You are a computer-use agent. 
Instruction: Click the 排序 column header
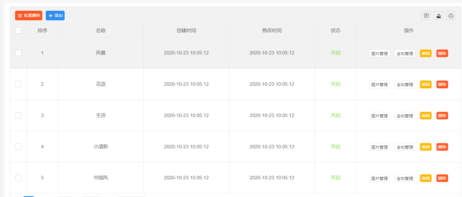42,30
